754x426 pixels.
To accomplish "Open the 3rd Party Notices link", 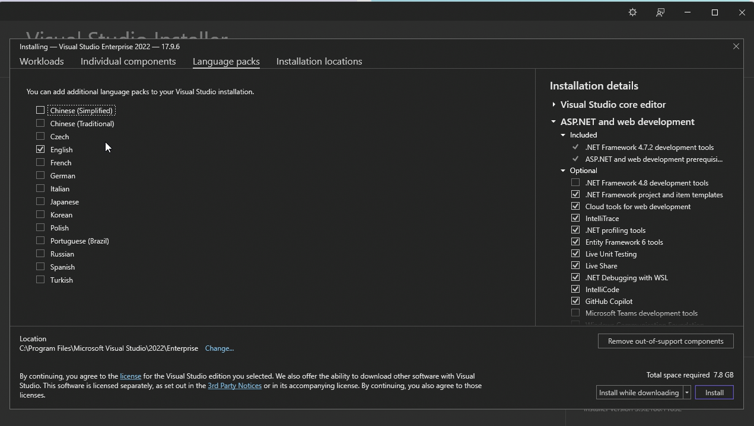I will click(x=234, y=386).
